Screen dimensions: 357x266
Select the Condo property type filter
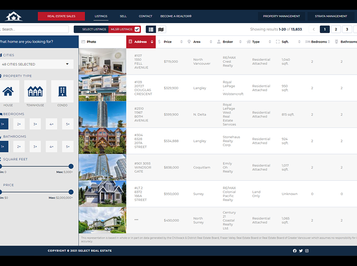tap(62, 92)
